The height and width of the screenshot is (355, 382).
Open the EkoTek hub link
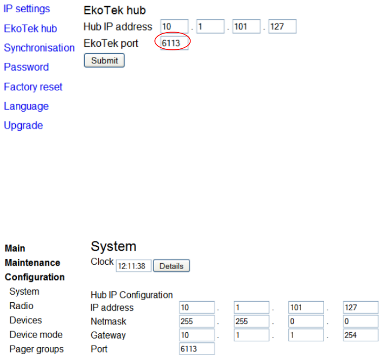pyautogui.click(x=31, y=29)
